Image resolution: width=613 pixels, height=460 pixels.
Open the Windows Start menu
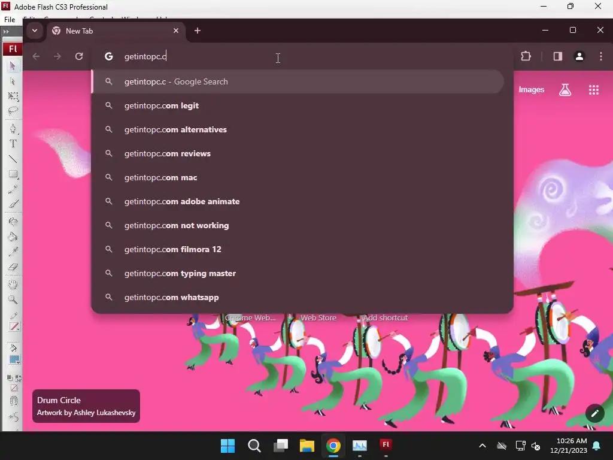(x=227, y=446)
